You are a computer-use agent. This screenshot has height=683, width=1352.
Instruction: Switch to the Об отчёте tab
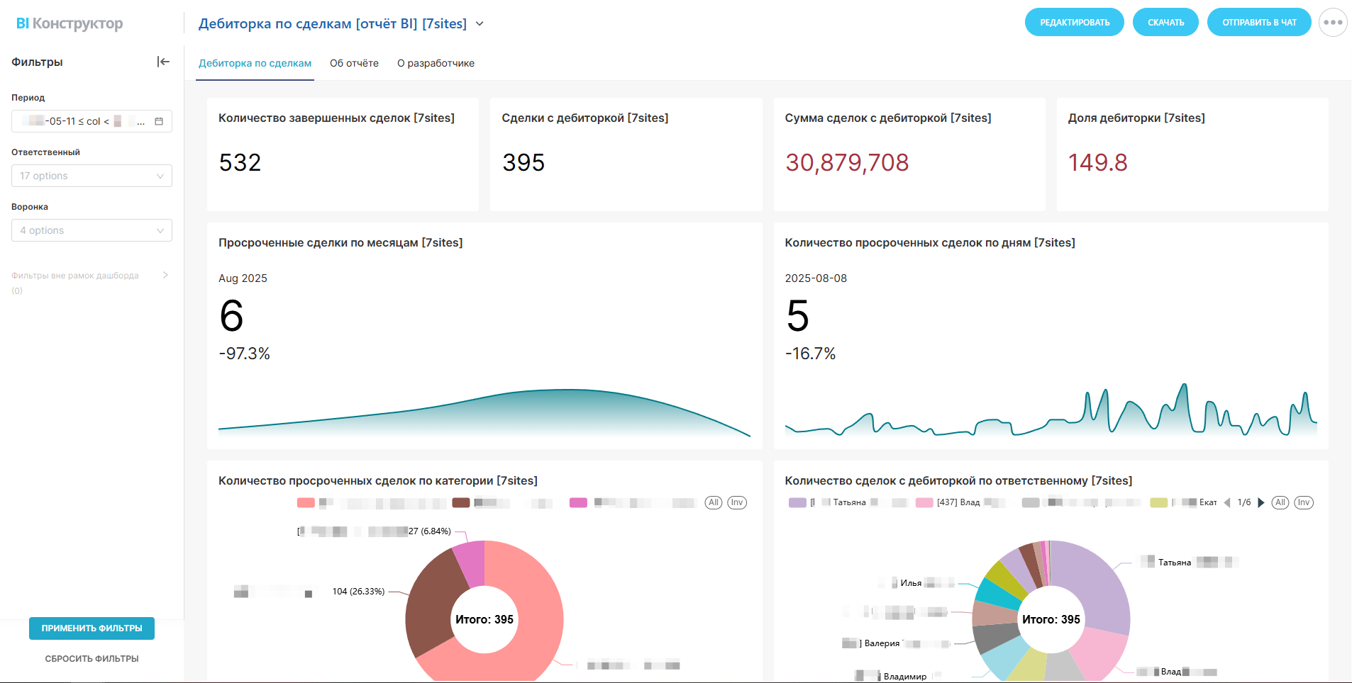354,63
